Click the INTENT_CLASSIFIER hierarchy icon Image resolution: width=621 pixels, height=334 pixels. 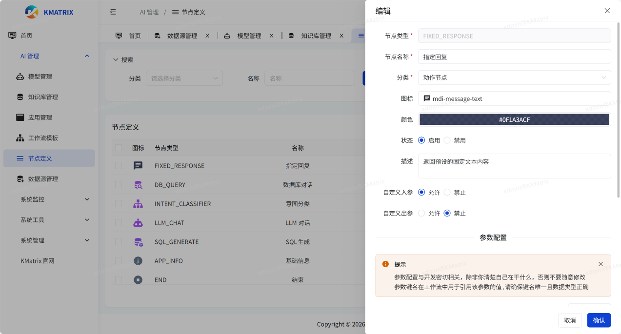tap(138, 204)
